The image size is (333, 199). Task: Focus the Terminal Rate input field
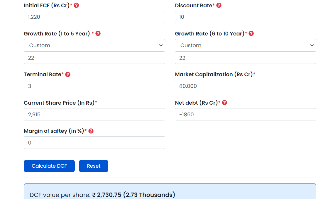coord(94,86)
